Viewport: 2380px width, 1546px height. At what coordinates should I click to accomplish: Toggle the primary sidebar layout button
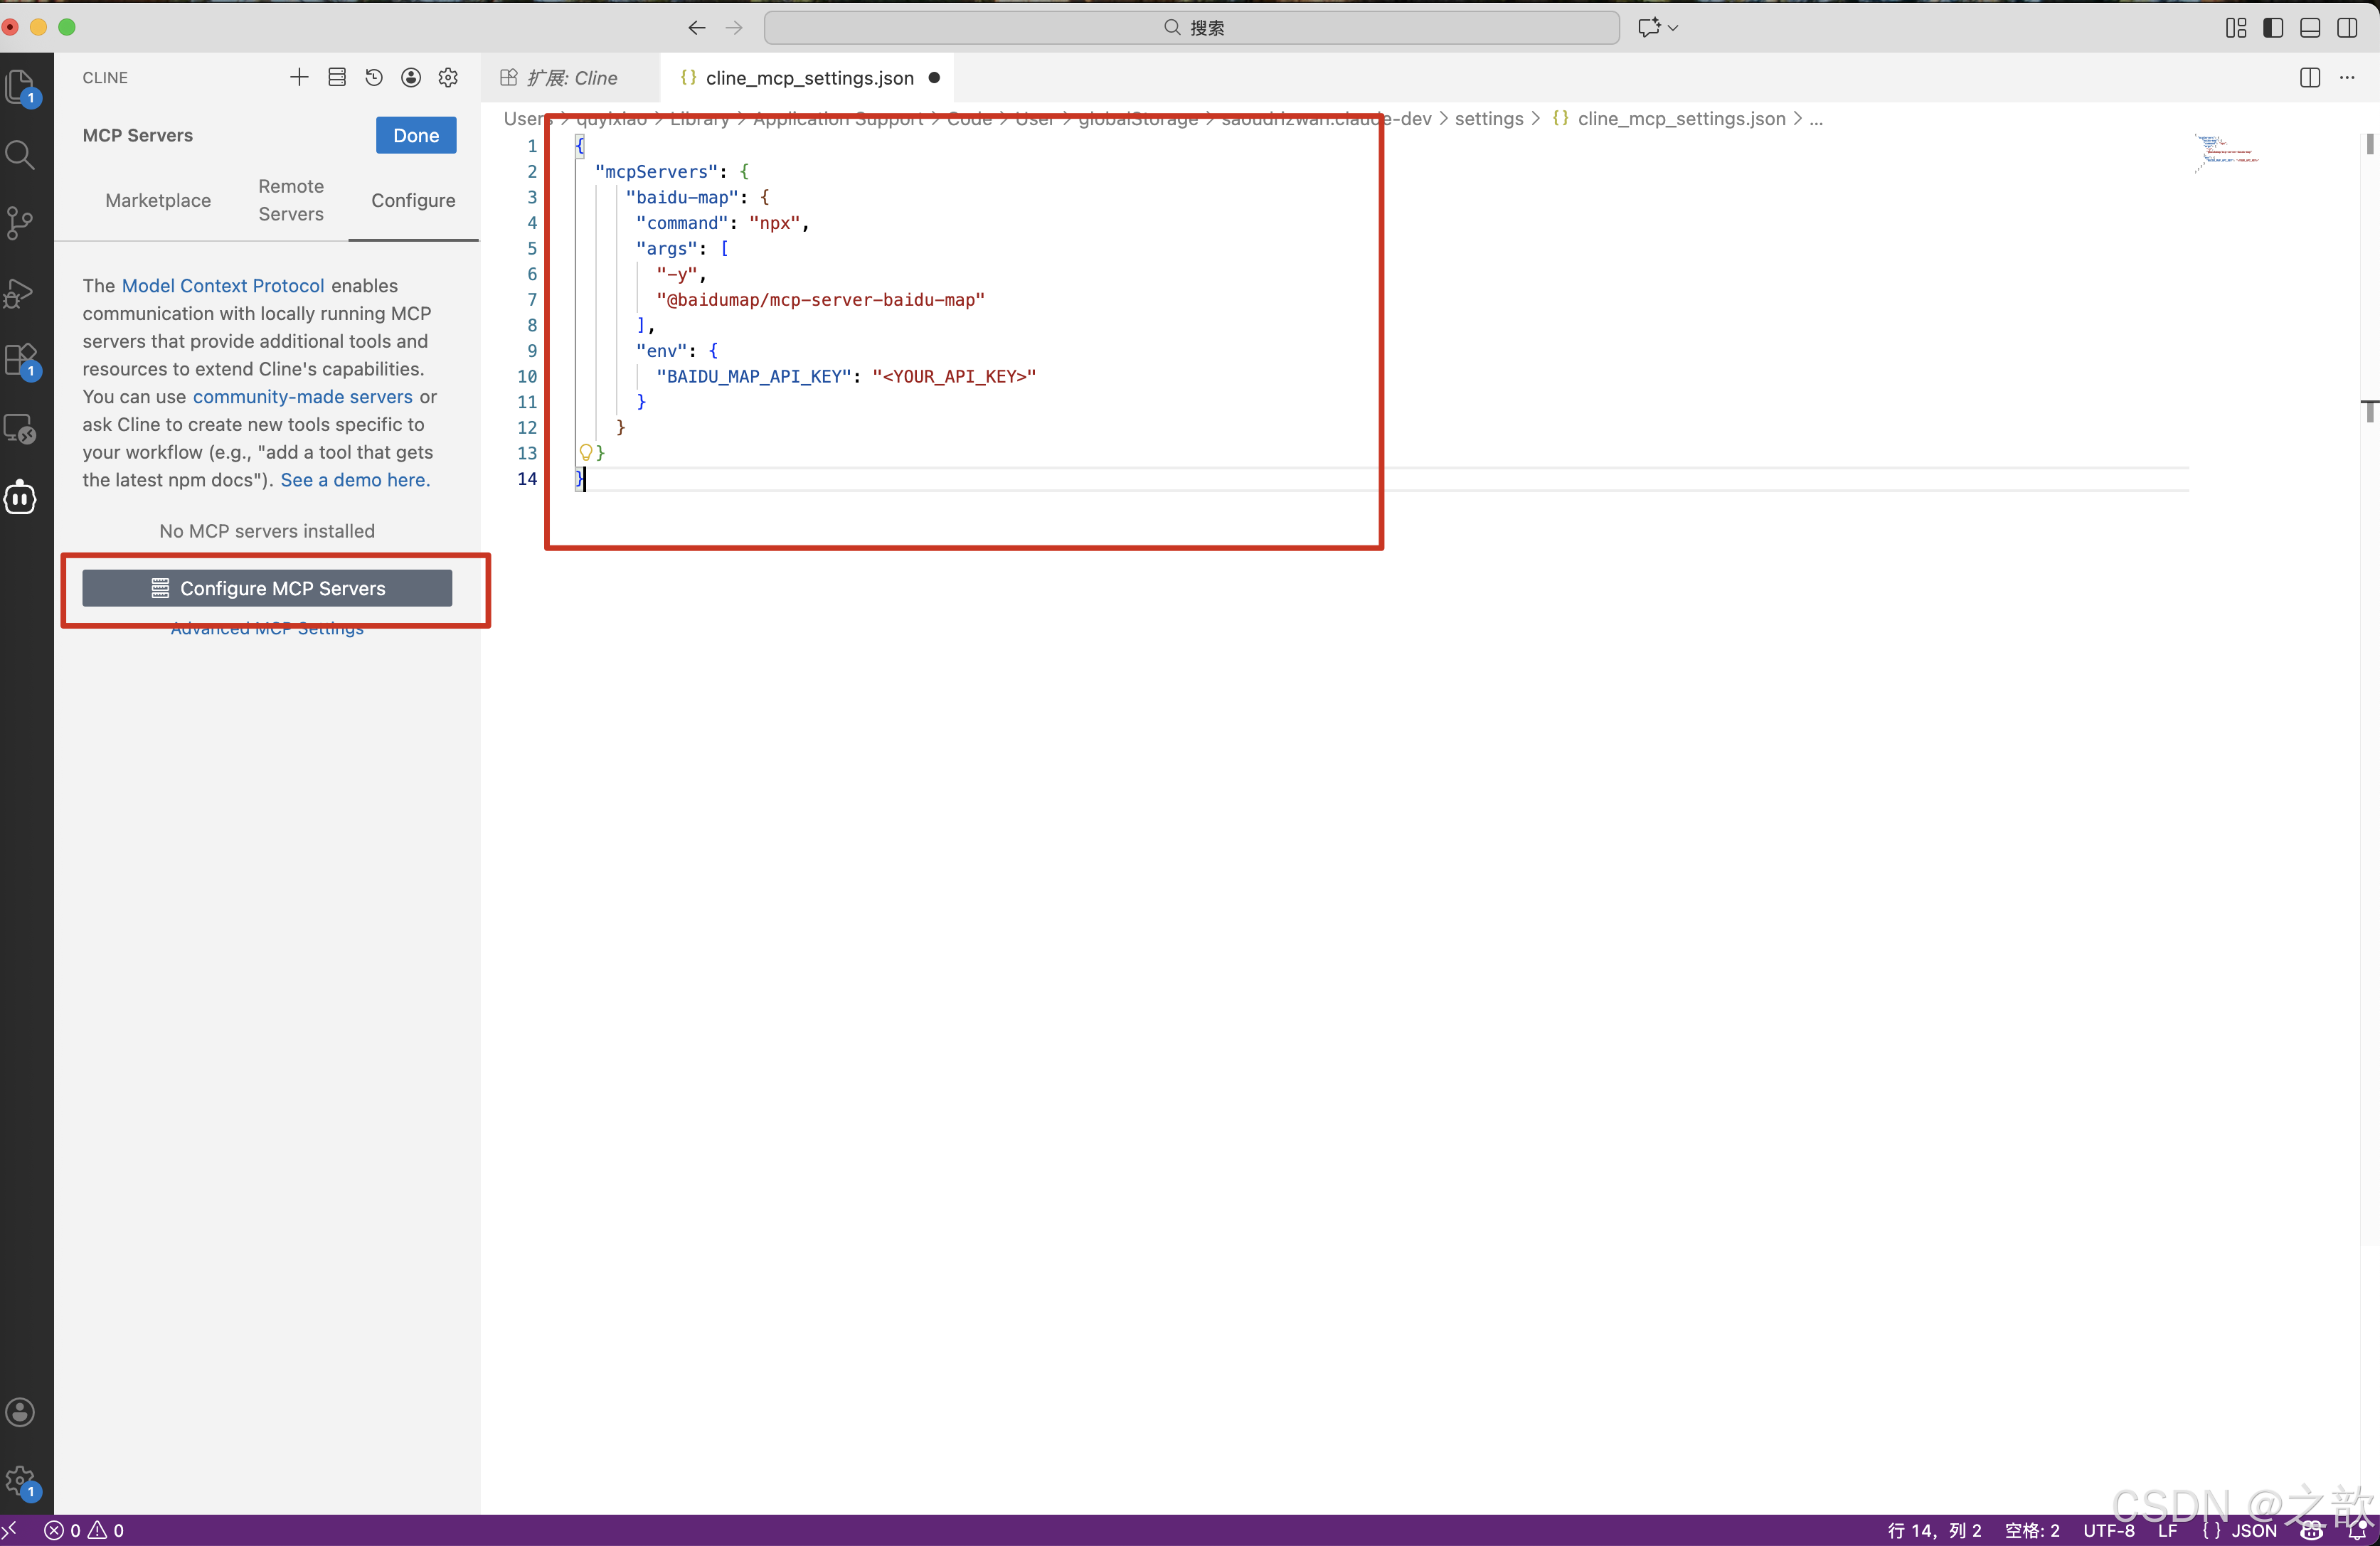point(2273,27)
